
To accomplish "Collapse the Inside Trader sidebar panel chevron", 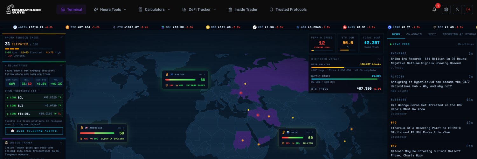I will point(61,142).
